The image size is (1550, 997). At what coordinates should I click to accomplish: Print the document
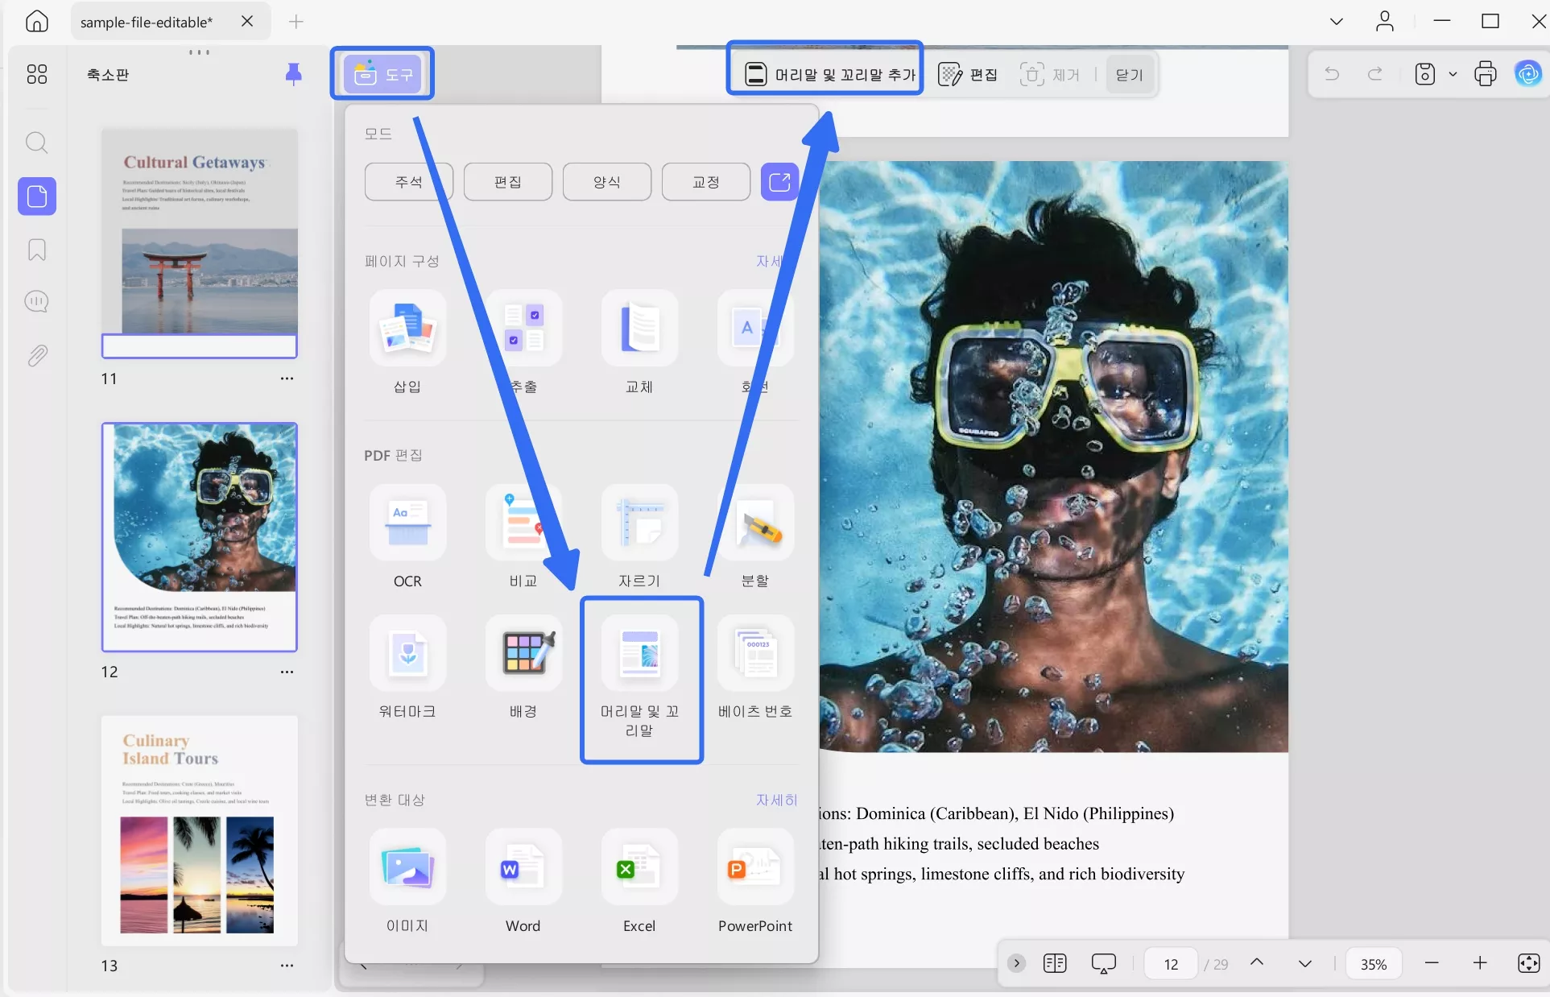coord(1486,74)
